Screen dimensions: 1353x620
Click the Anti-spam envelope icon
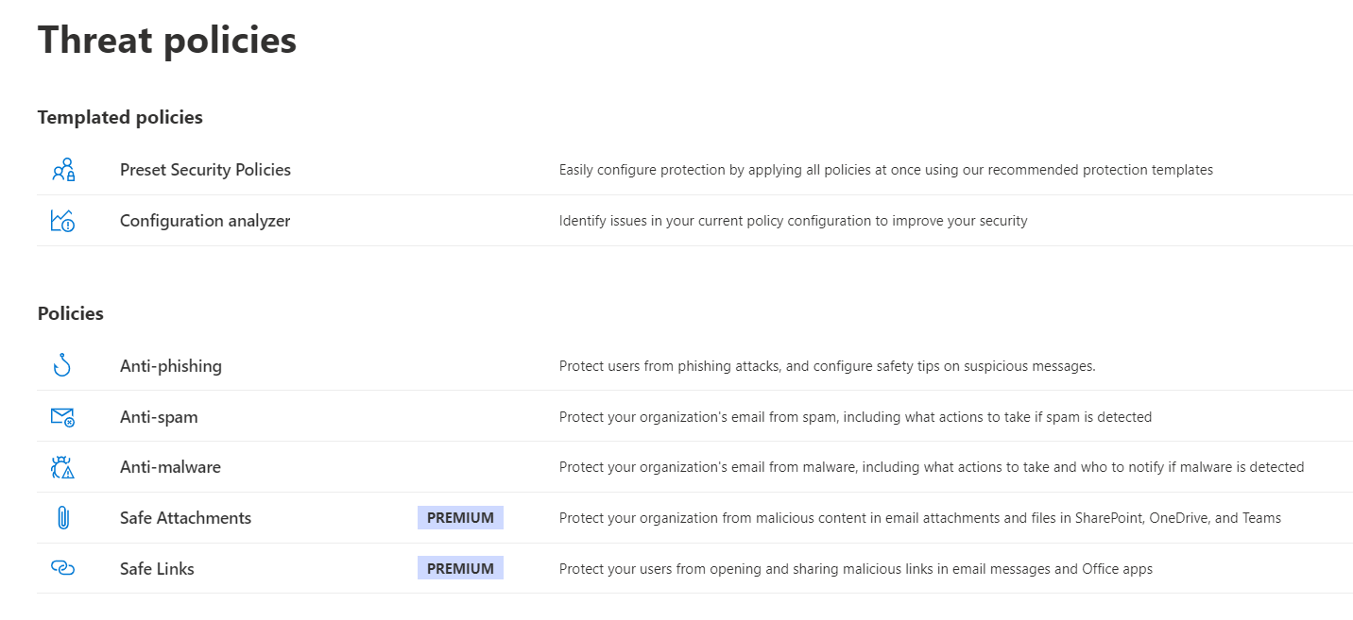[x=62, y=417]
